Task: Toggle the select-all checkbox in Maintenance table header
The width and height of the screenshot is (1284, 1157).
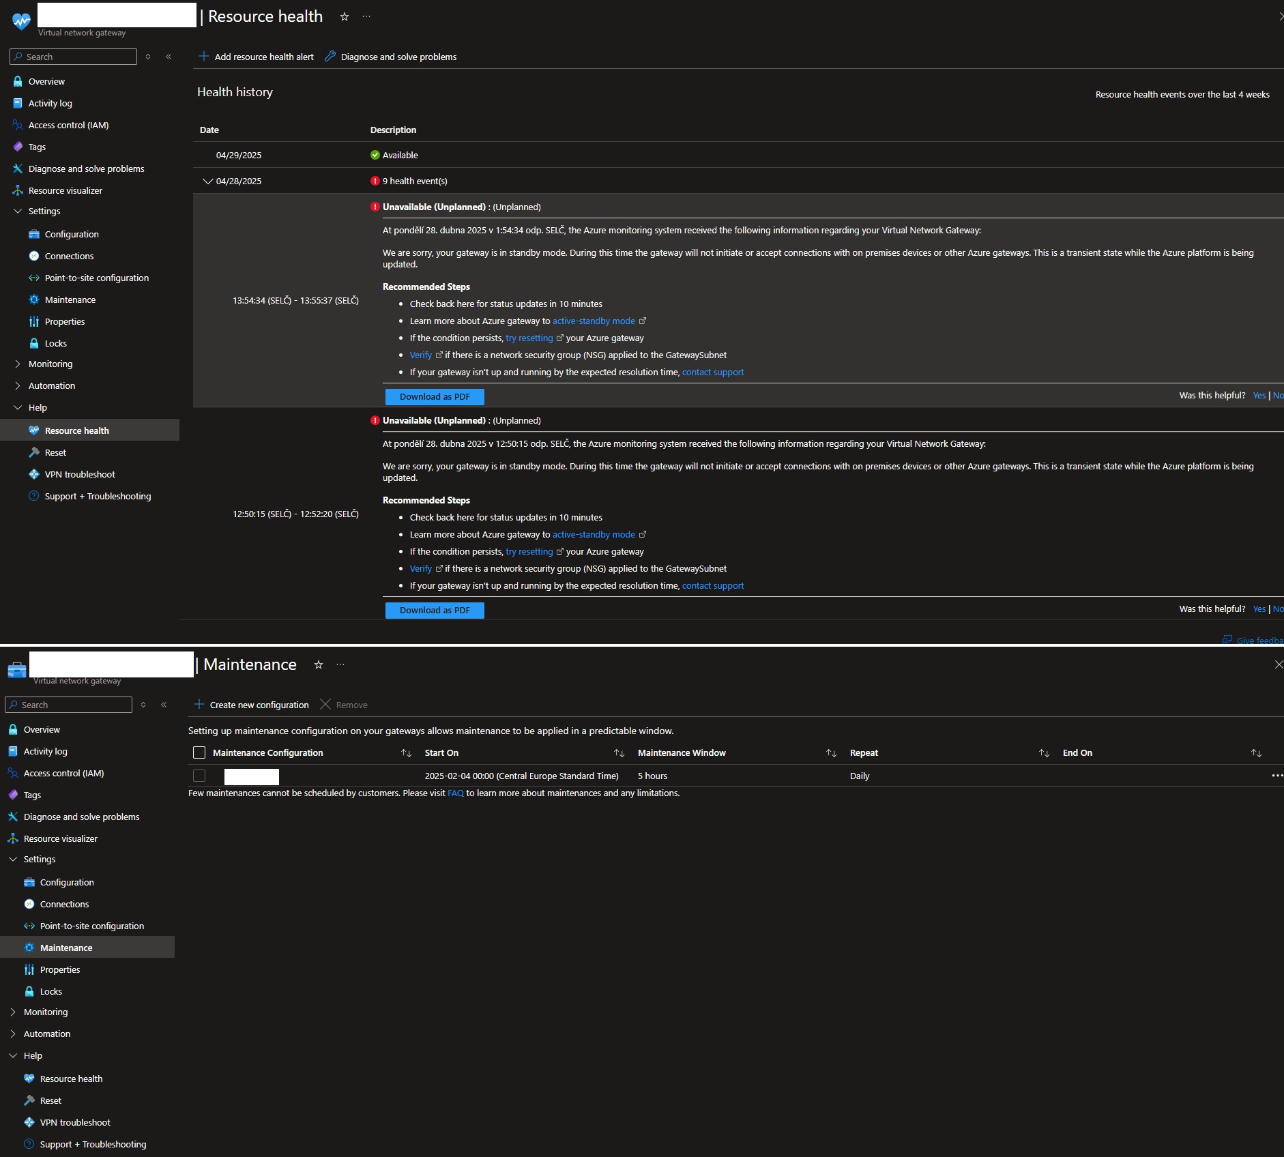Action: tap(199, 752)
